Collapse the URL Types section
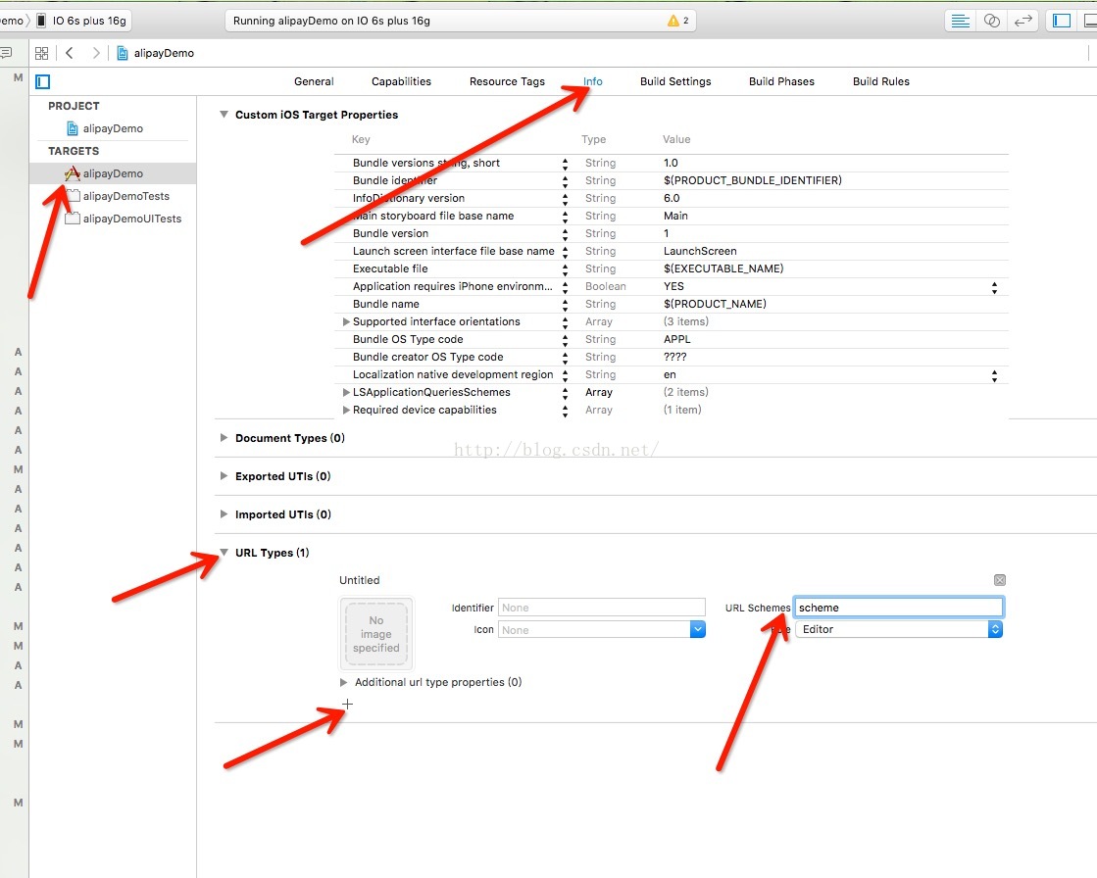The height and width of the screenshot is (878, 1097). (x=224, y=553)
